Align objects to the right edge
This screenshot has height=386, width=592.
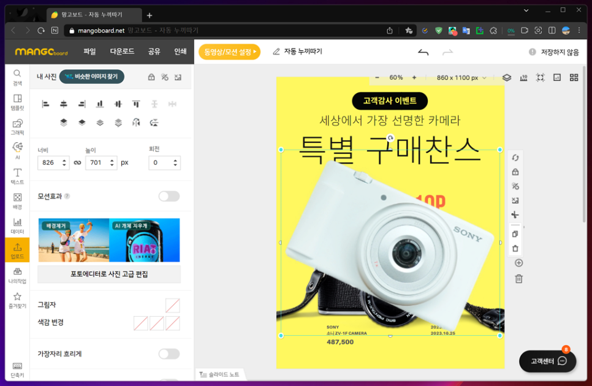pos(82,104)
